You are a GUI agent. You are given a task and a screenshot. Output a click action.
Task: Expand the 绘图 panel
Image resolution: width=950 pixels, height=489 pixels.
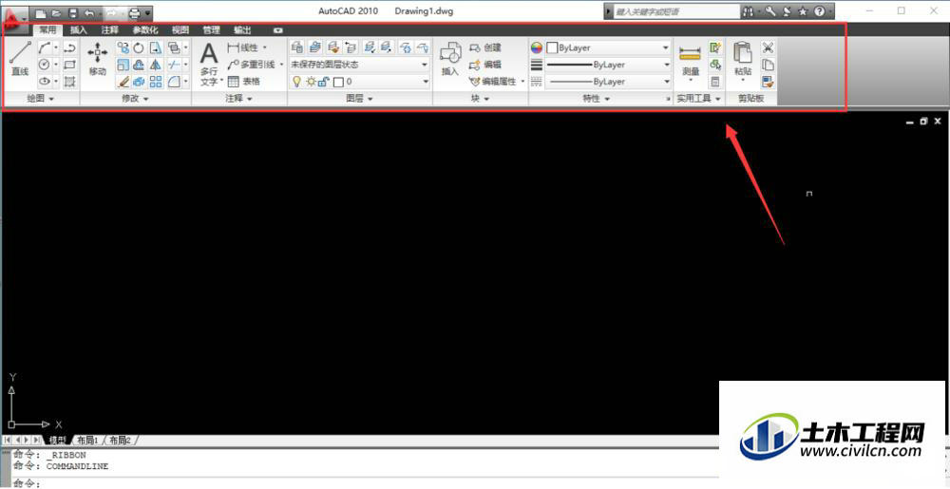[41, 99]
